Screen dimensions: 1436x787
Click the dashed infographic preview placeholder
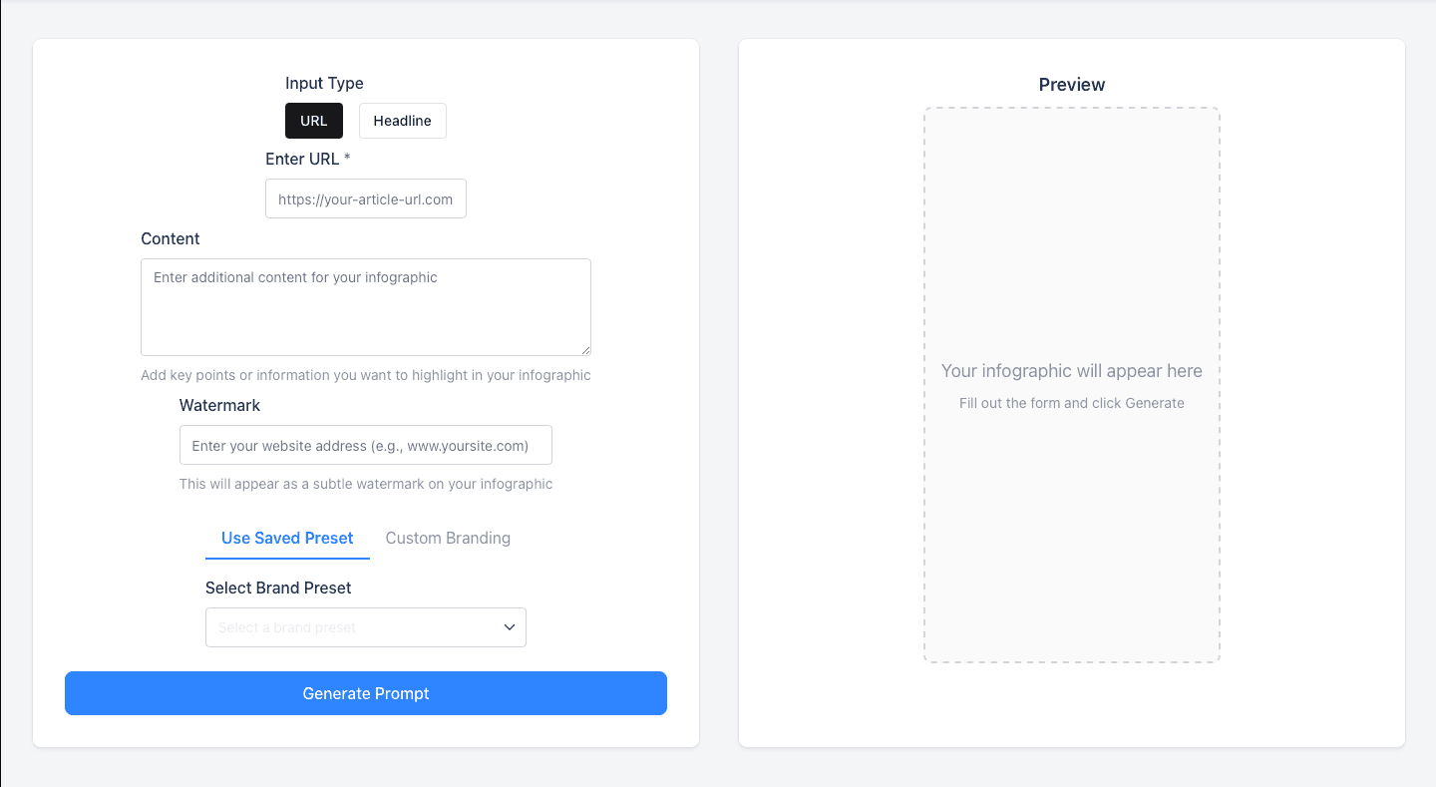(x=1071, y=249)
